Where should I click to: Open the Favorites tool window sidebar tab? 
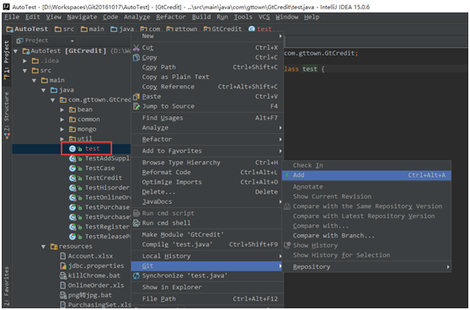[x=6, y=286]
